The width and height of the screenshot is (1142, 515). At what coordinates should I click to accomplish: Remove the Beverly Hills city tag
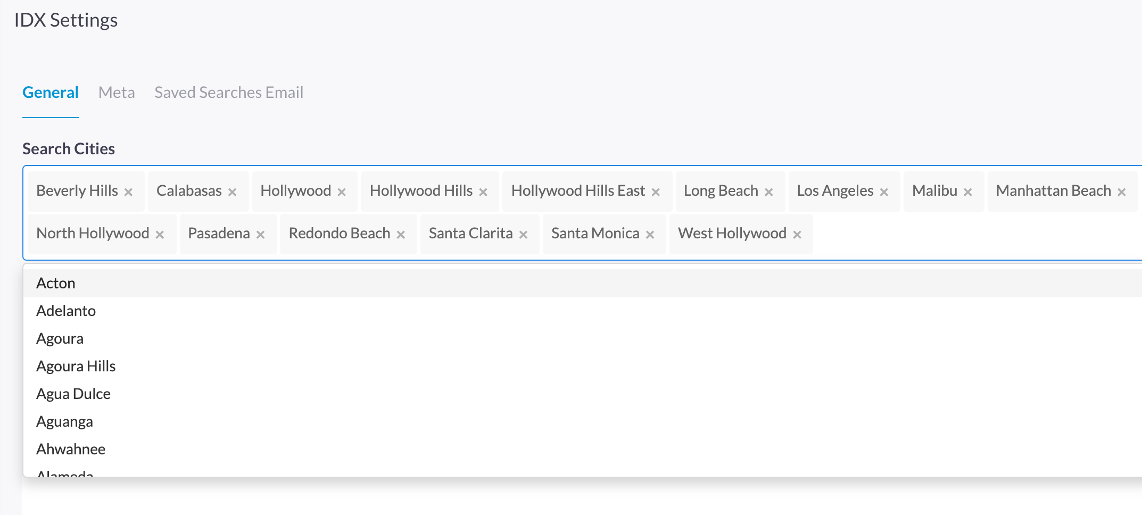pos(128,192)
